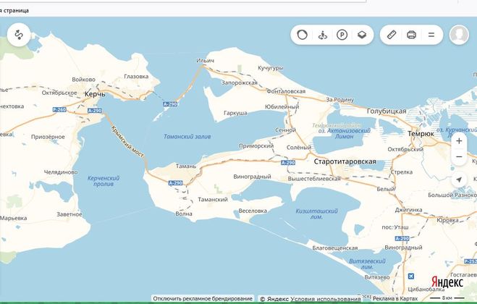Select the ruler distance tool
The height and width of the screenshot is (304, 477).
pos(392,35)
